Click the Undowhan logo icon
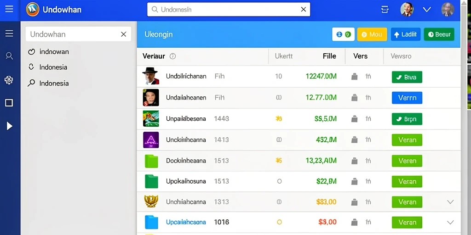This screenshot has width=471, height=235. [x=33, y=9]
